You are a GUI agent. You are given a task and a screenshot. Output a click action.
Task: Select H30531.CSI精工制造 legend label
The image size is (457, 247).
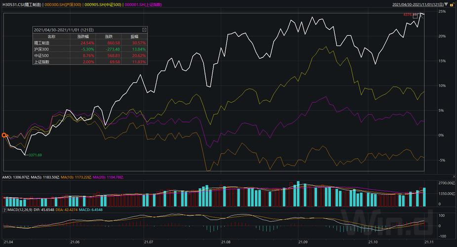click(x=22, y=4)
